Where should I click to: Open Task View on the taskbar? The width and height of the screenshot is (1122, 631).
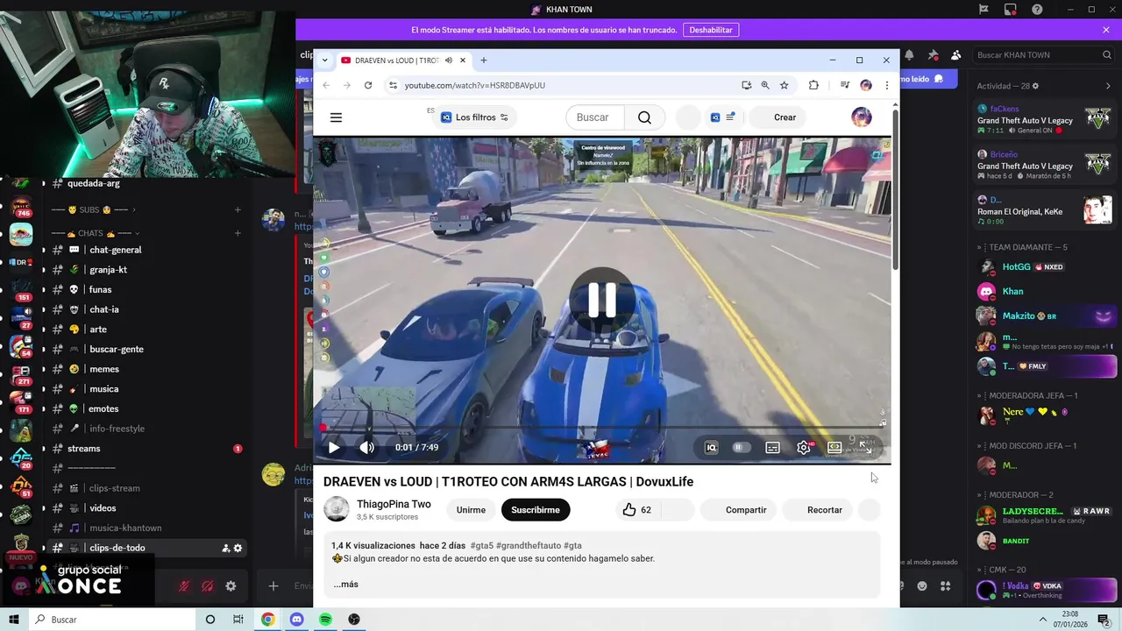238,620
